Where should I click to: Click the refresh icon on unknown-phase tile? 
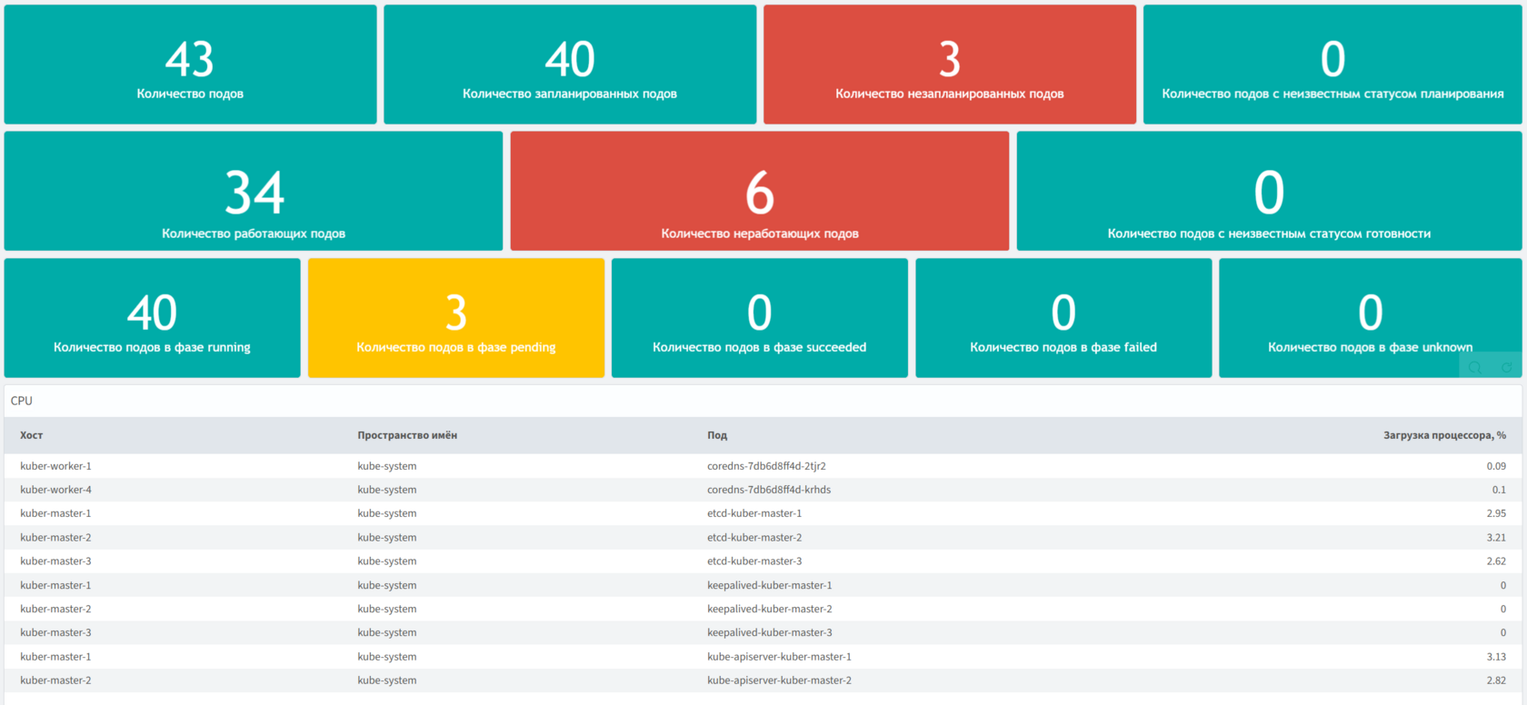tap(1506, 367)
